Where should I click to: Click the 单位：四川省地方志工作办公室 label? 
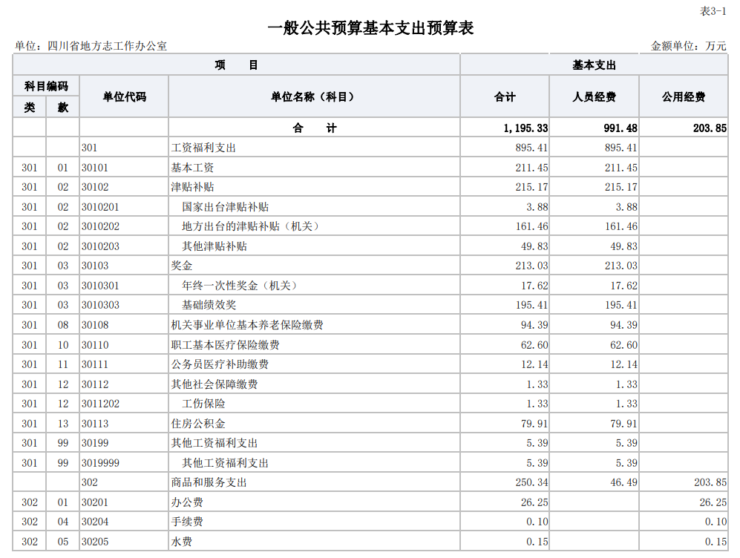click(x=91, y=46)
